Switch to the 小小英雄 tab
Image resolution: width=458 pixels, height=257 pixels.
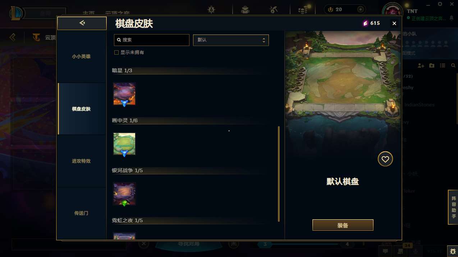pyautogui.click(x=82, y=56)
